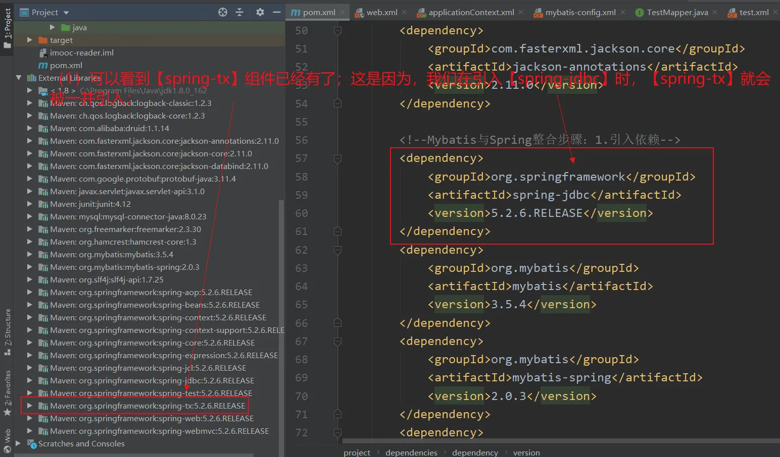Hide the Project panel with minimize icon

(276, 12)
